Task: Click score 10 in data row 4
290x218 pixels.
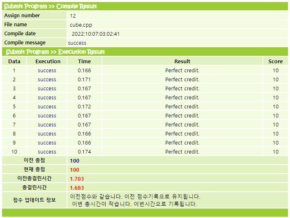Action: [276, 98]
